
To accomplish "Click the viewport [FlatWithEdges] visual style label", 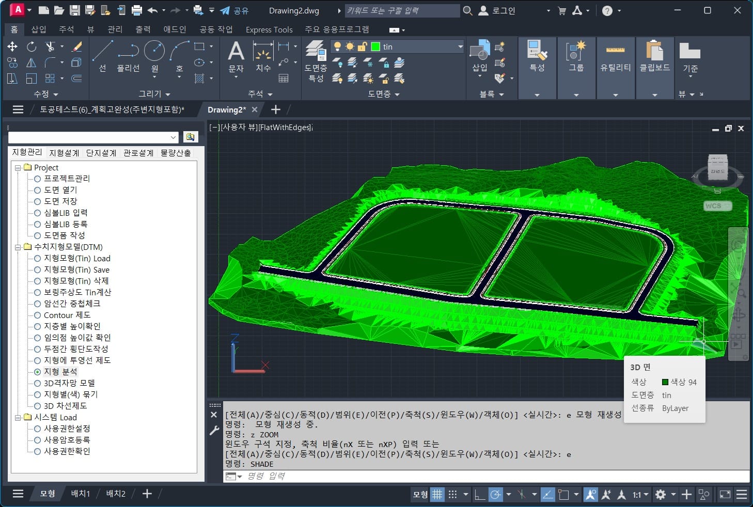I will [286, 127].
